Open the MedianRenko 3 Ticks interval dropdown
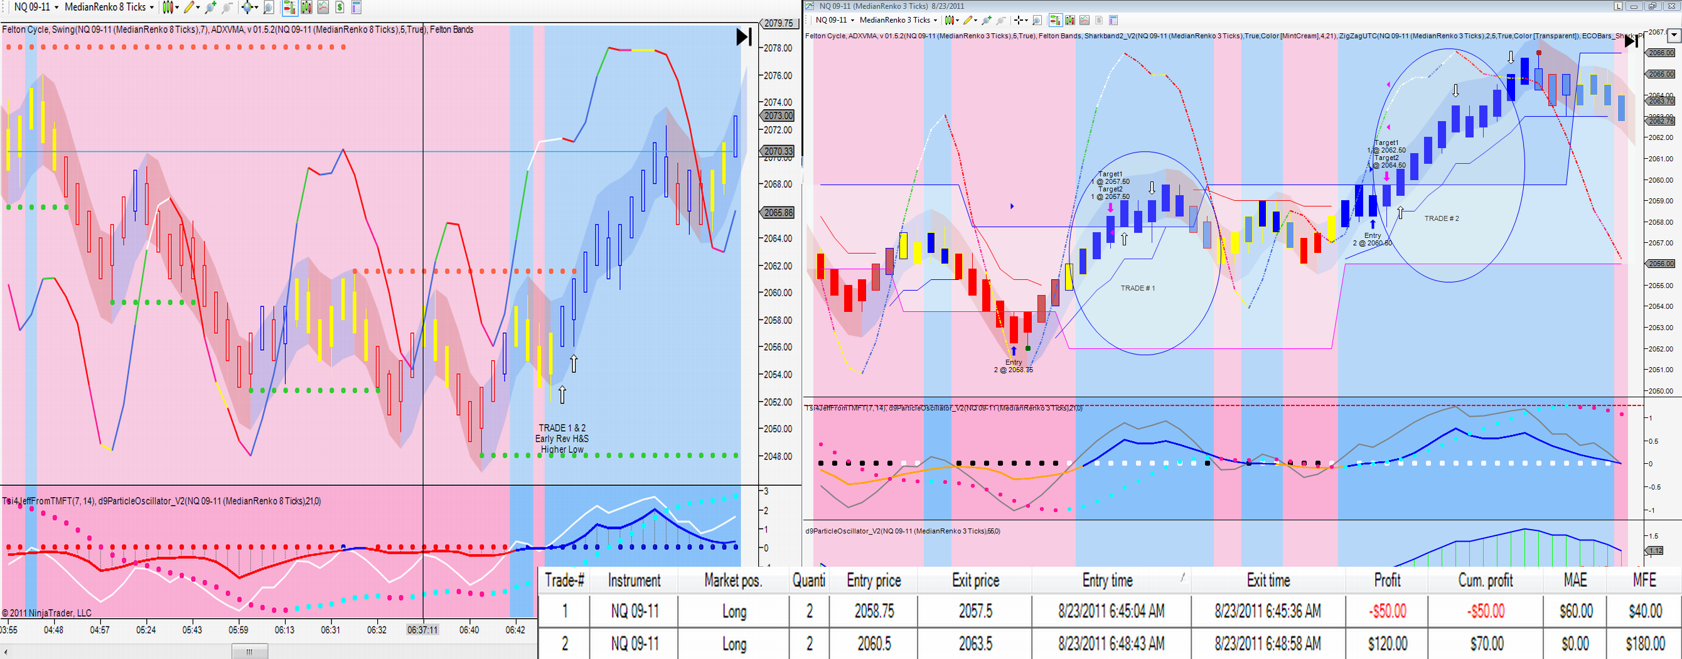This screenshot has height=659, width=1682. click(x=898, y=20)
